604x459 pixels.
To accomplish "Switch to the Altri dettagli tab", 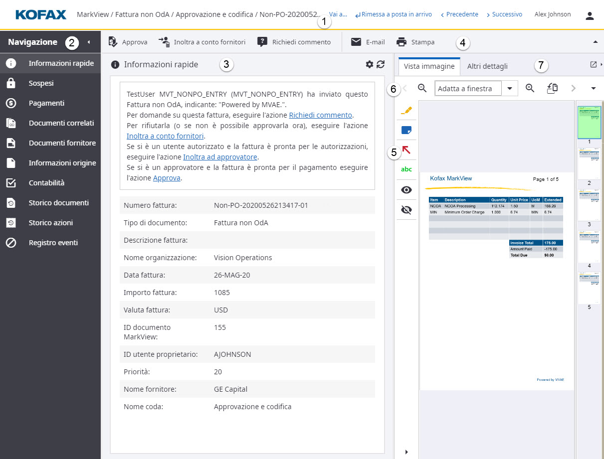I will point(487,66).
